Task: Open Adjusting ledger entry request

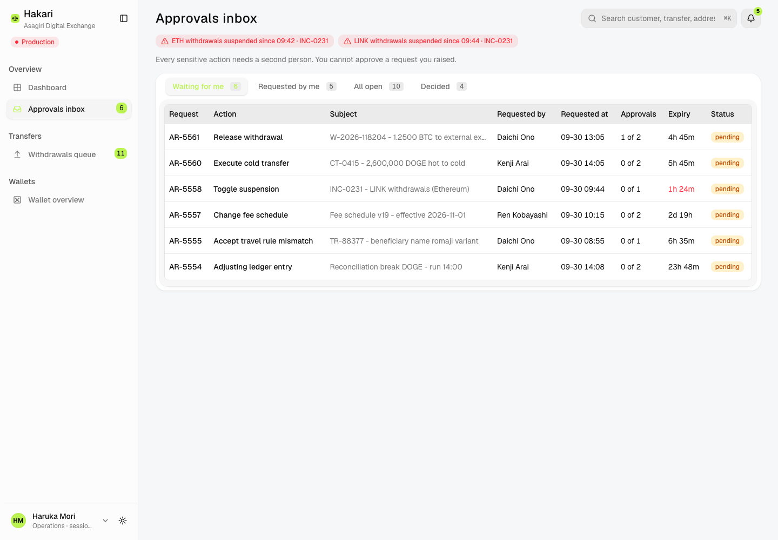Action: [x=458, y=267]
